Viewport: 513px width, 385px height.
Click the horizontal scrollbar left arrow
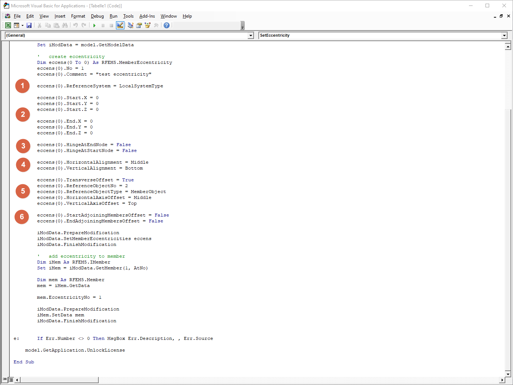point(17,380)
